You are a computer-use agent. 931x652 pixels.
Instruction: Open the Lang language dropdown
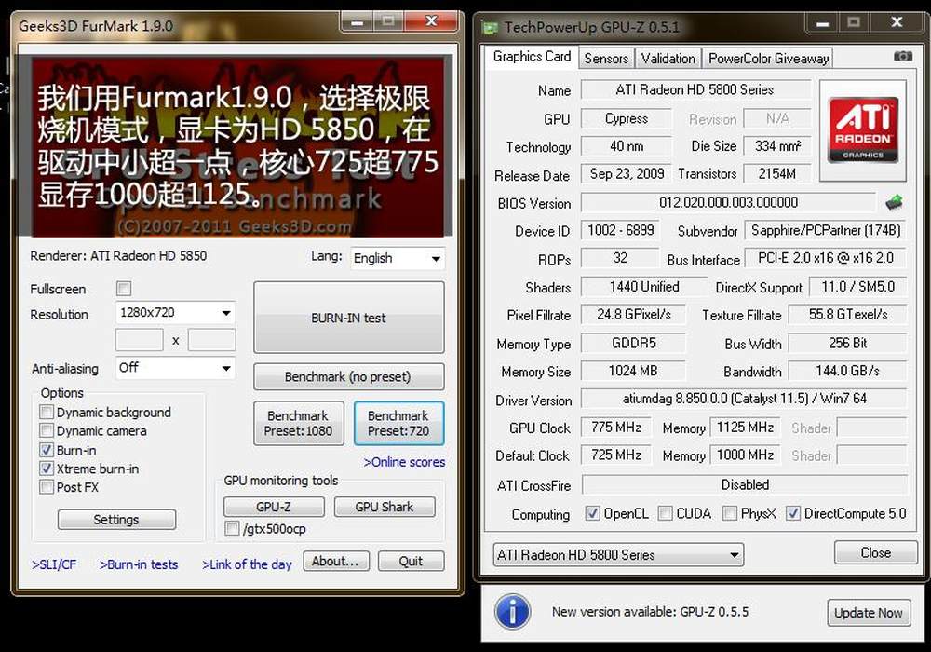click(397, 259)
